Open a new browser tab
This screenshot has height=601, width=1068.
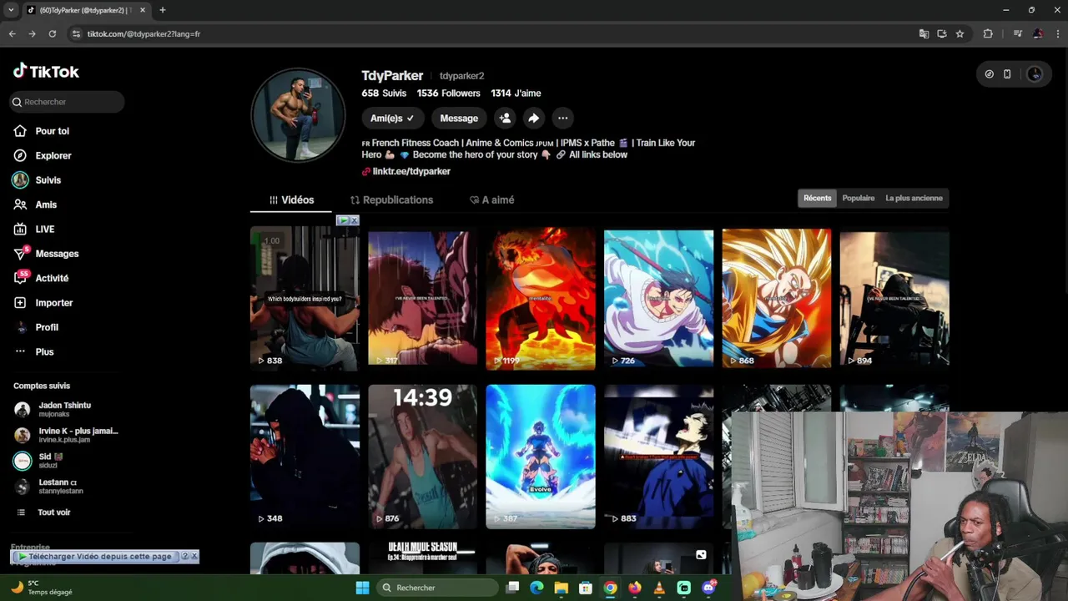(x=162, y=10)
